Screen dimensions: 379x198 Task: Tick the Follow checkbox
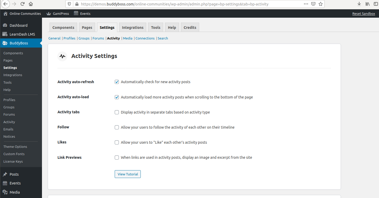(x=117, y=127)
